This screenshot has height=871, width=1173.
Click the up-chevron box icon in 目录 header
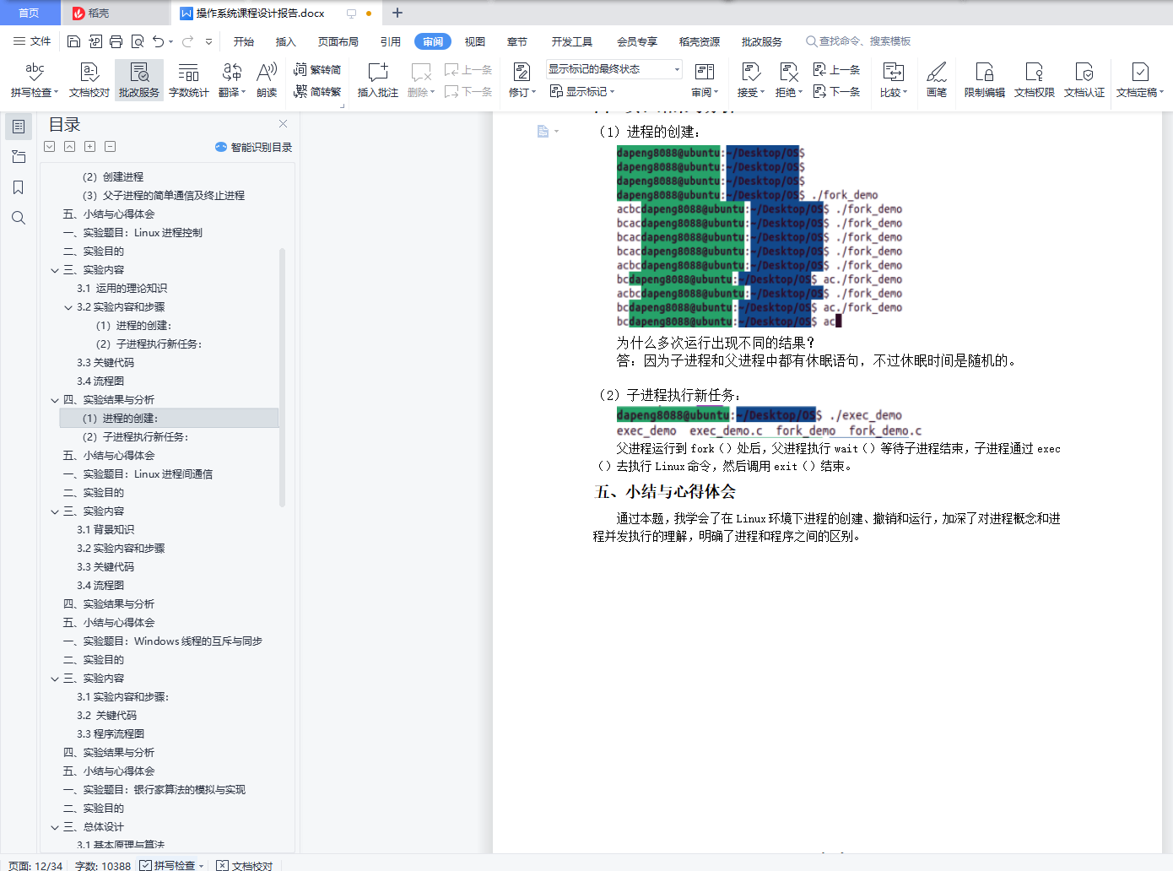pos(69,147)
